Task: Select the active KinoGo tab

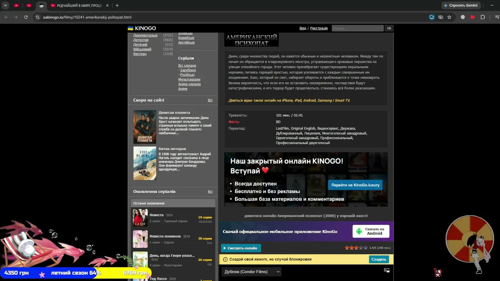Action: click(x=41, y=5)
